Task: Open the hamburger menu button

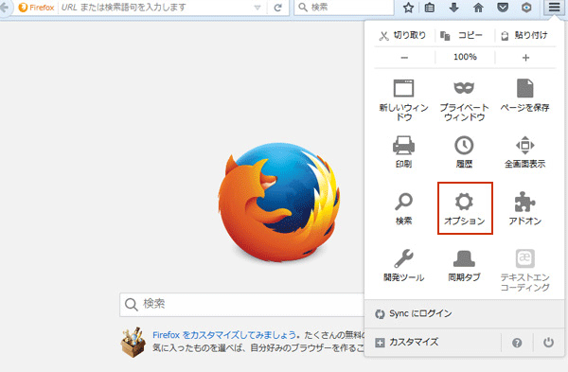Action: (x=554, y=7)
